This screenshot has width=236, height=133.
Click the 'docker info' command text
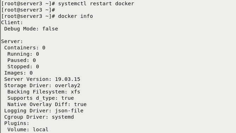[x=75, y=16]
